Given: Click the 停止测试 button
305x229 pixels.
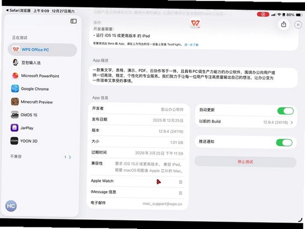Looking at the screenshot, I should pos(245,162).
